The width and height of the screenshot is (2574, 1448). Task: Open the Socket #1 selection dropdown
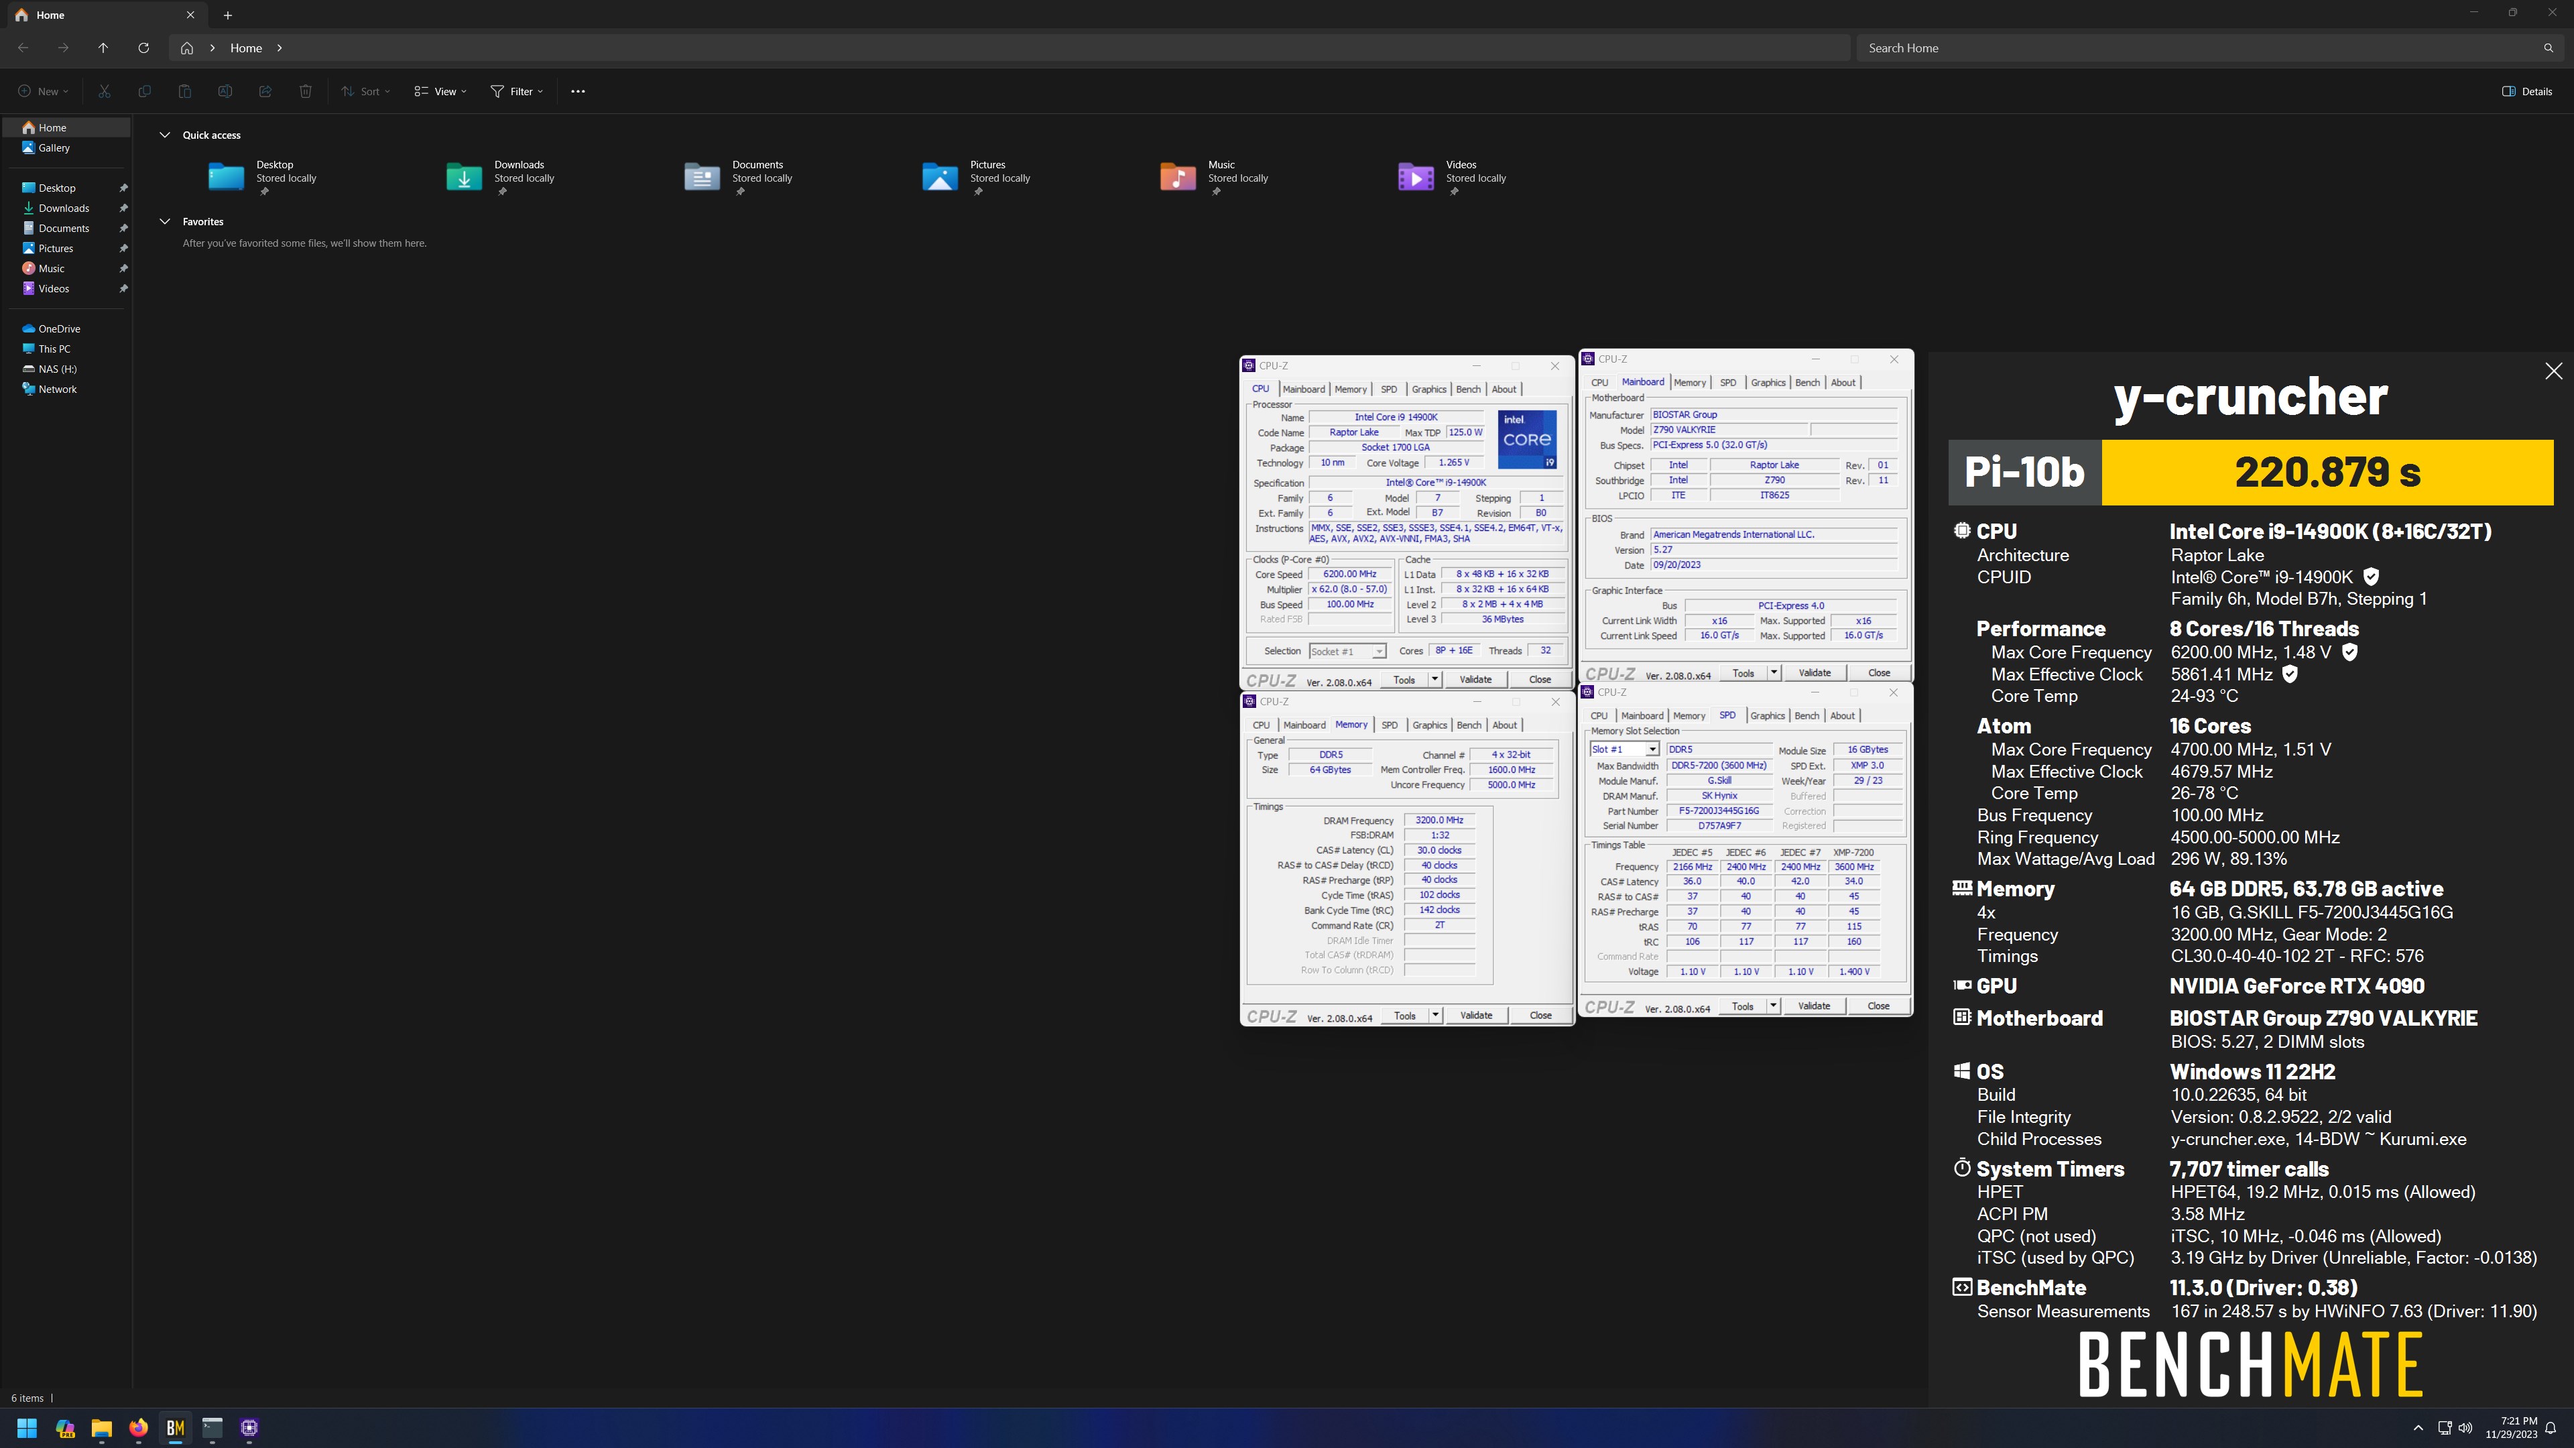pyautogui.click(x=1348, y=652)
